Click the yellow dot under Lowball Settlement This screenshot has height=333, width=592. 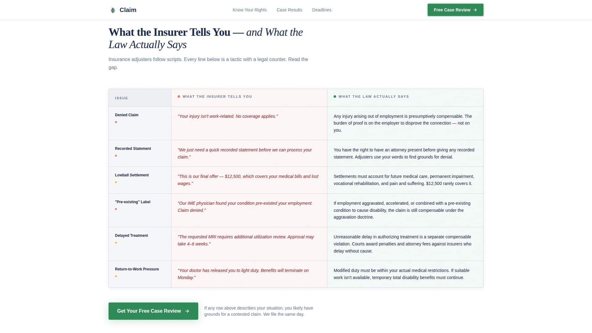[x=116, y=182]
